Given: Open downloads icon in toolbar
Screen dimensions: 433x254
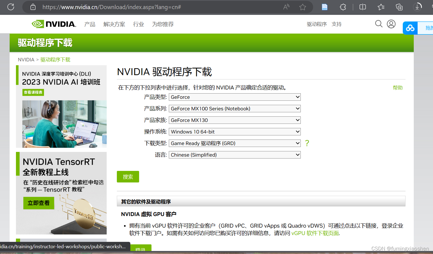Looking at the screenshot, I should [417, 7].
